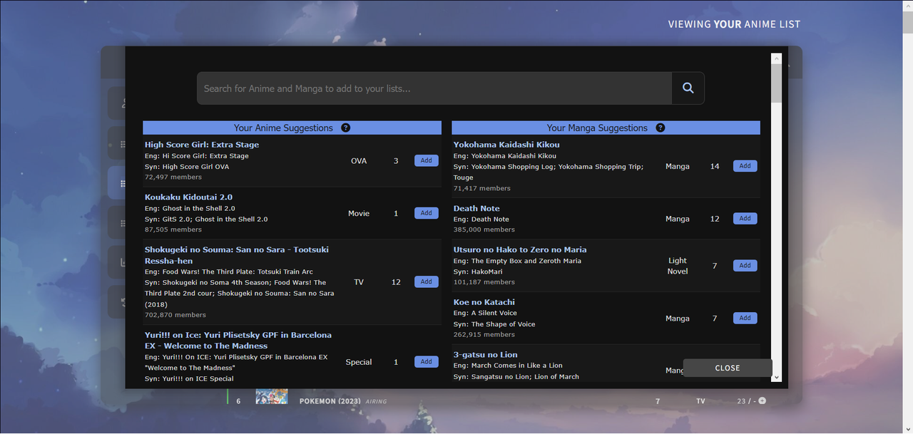Add High Score Girl: Extra Stage to list

426,160
